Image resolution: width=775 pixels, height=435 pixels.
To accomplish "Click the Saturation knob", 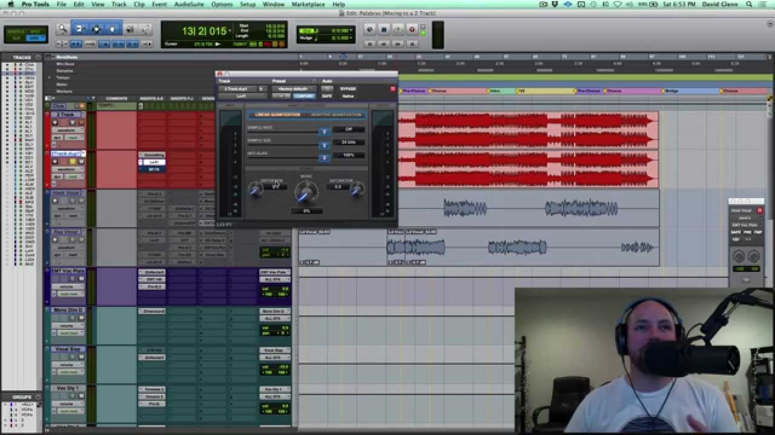I will [357, 190].
